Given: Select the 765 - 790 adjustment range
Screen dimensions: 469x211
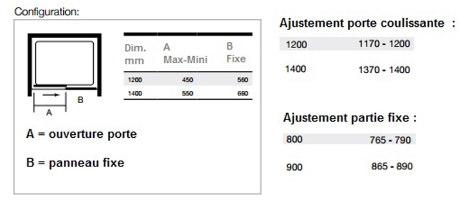Looking at the screenshot, I should click(x=390, y=139).
